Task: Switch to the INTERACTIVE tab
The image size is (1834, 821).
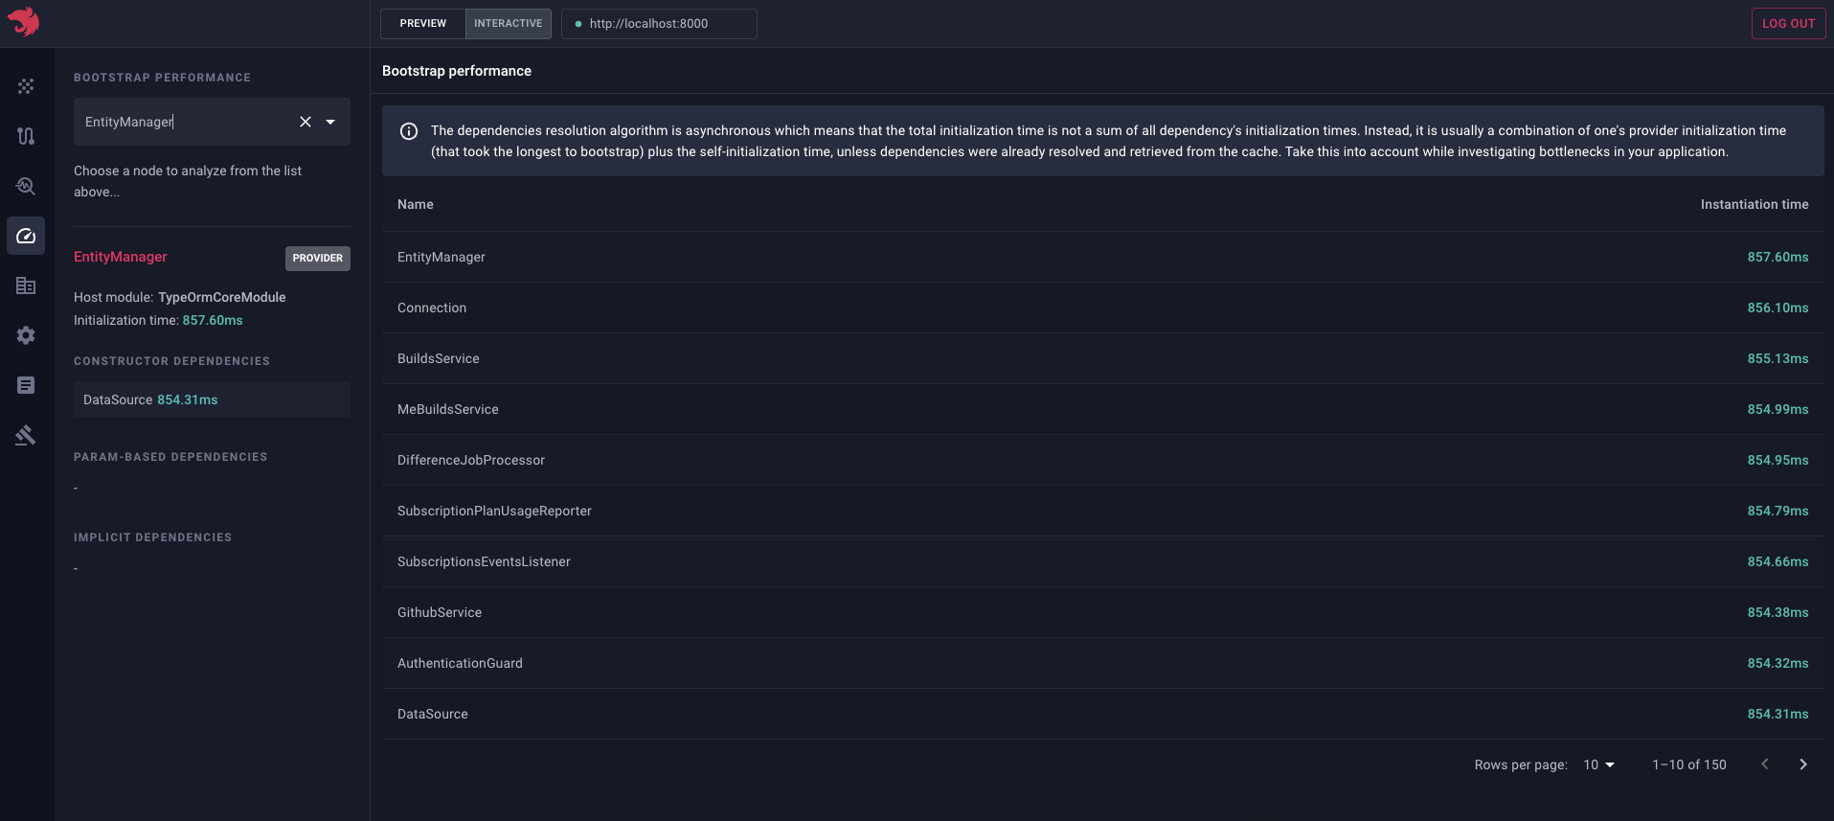Action: click(x=508, y=24)
